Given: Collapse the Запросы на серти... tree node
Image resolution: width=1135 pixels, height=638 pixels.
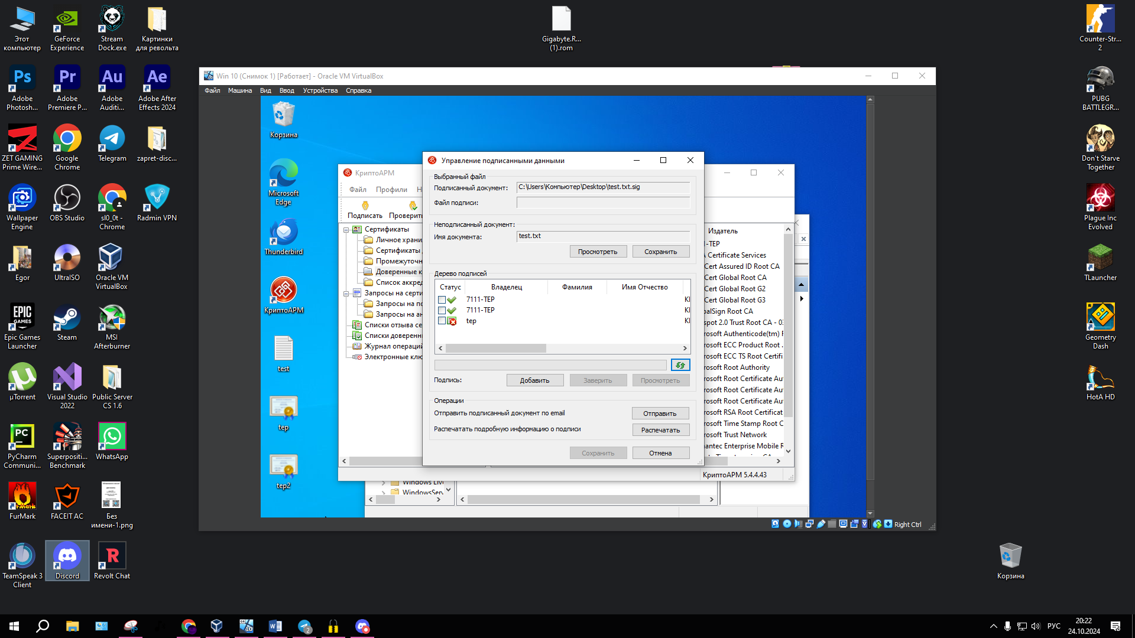Looking at the screenshot, I should tap(346, 294).
